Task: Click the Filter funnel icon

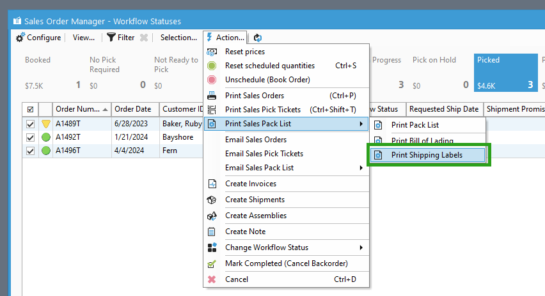Action: [x=111, y=38]
